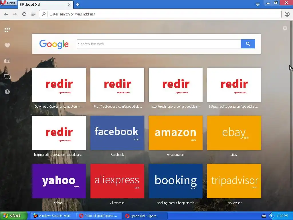The width and height of the screenshot is (293, 220).
Task: Go forward with the forward arrow
Action: click(15, 14)
